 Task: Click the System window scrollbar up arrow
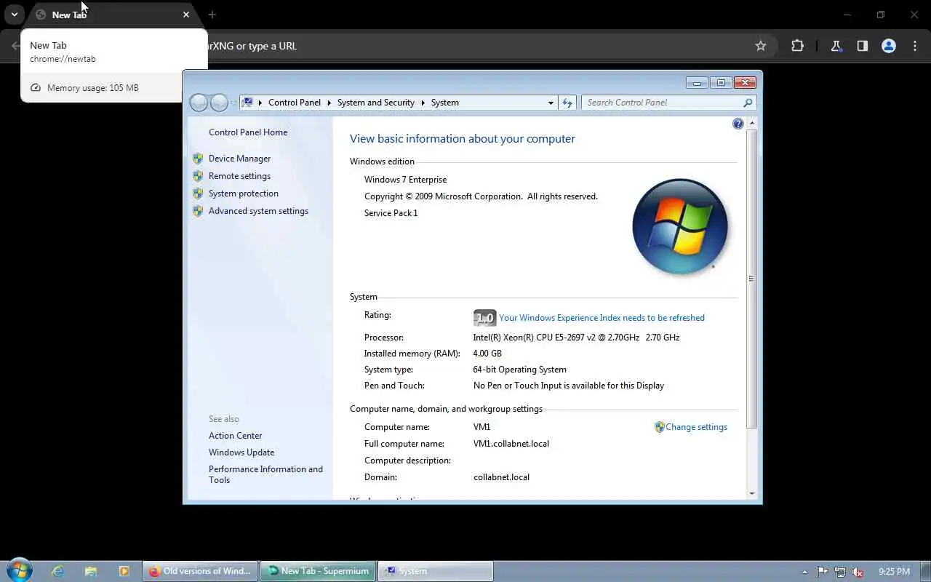click(752, 123)
